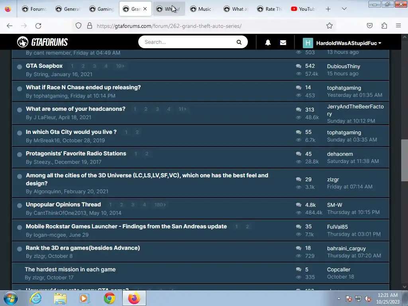The height and width of the screenshot is (306, 408).
Task: Open the browser extensions icon
Action: point(384,26)
